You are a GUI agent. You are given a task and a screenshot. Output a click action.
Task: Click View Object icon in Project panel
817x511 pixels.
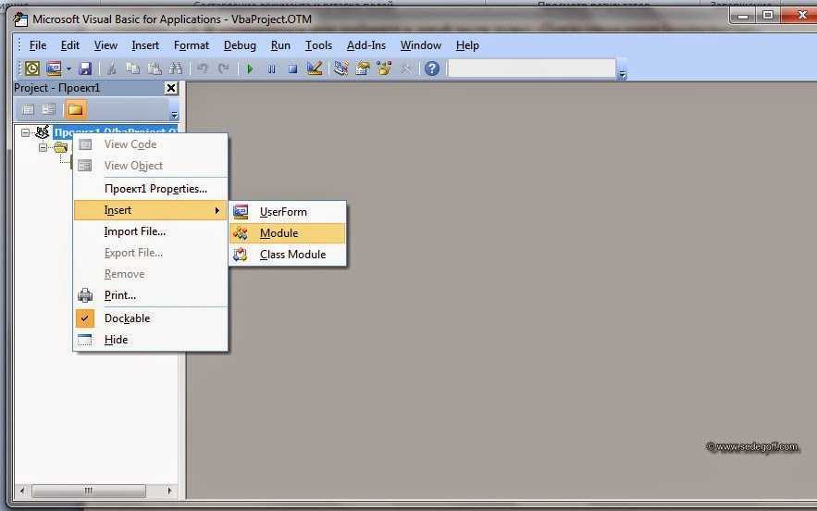(49, 109)
